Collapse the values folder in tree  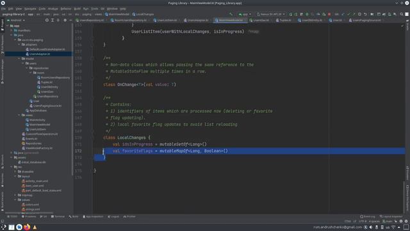[15, 200]
